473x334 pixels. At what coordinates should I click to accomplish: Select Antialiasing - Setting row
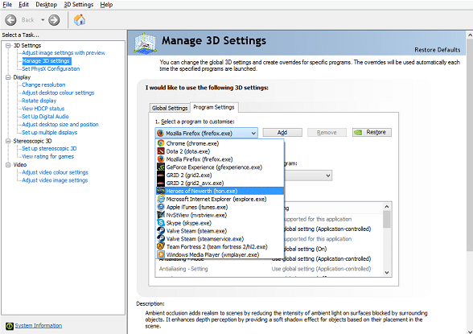click(x=269, y=269)
